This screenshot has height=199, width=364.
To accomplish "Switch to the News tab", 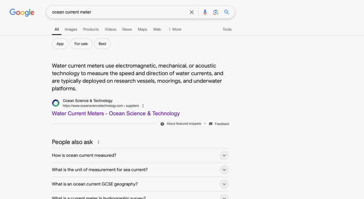I will click(127, 30).
